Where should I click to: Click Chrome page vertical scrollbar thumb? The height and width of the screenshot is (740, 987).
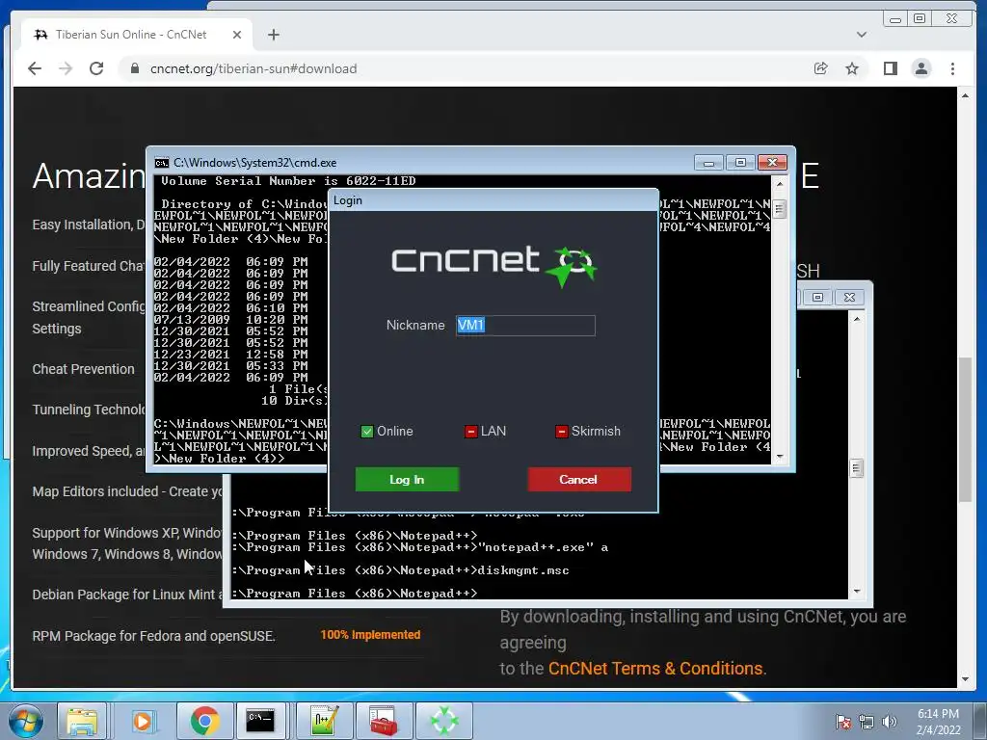pos(966,429)
